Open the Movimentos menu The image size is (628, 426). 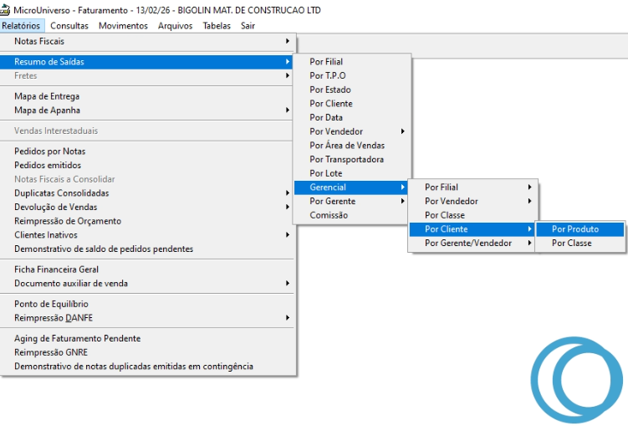coord(122,26)
